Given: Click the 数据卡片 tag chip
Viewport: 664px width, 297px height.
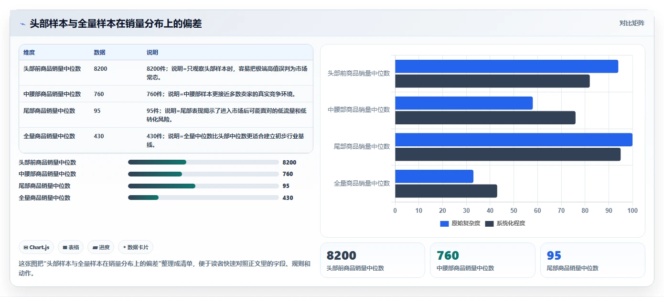Looking at the screenshot, I should pos(136,247).
